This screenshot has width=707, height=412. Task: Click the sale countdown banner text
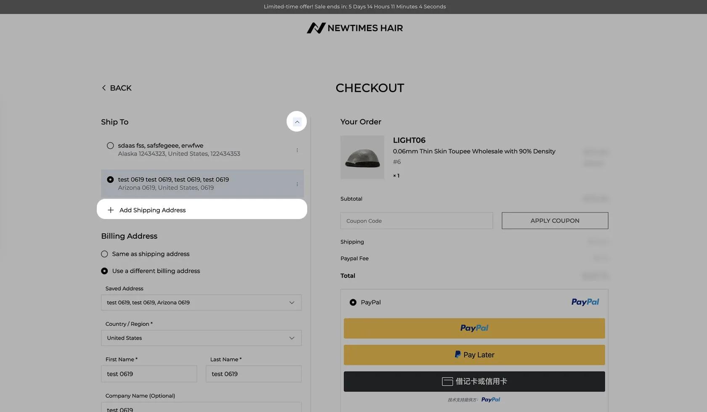355,7
